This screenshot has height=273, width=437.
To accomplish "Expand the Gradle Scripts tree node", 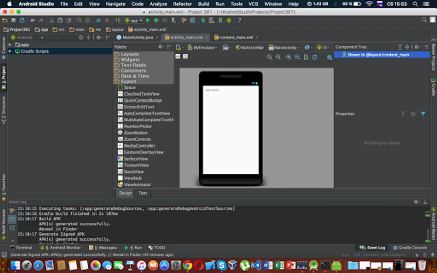I will click(x=10, y=51).
